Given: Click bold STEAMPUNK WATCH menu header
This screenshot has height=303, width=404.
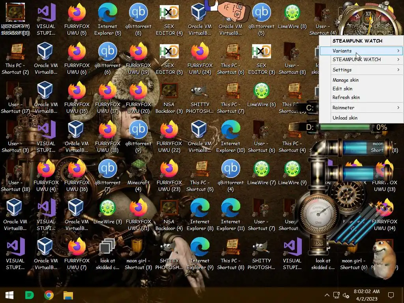Looking at the screenshot, I should pyautogui.click(x=357, y=41).
